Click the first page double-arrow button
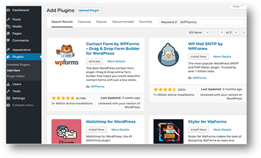Image resolution: width=261 pixels, height=158 pixels. pyautogui.click(x=207, y=32)
